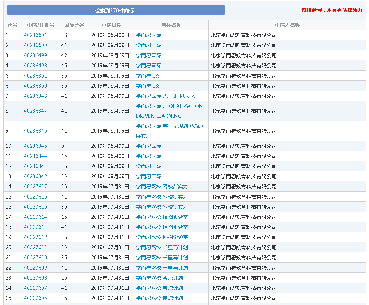Image resolution: width=369 pixels, height=305 pixels.
Task: Click the 序号 column header
Action: 13,25
